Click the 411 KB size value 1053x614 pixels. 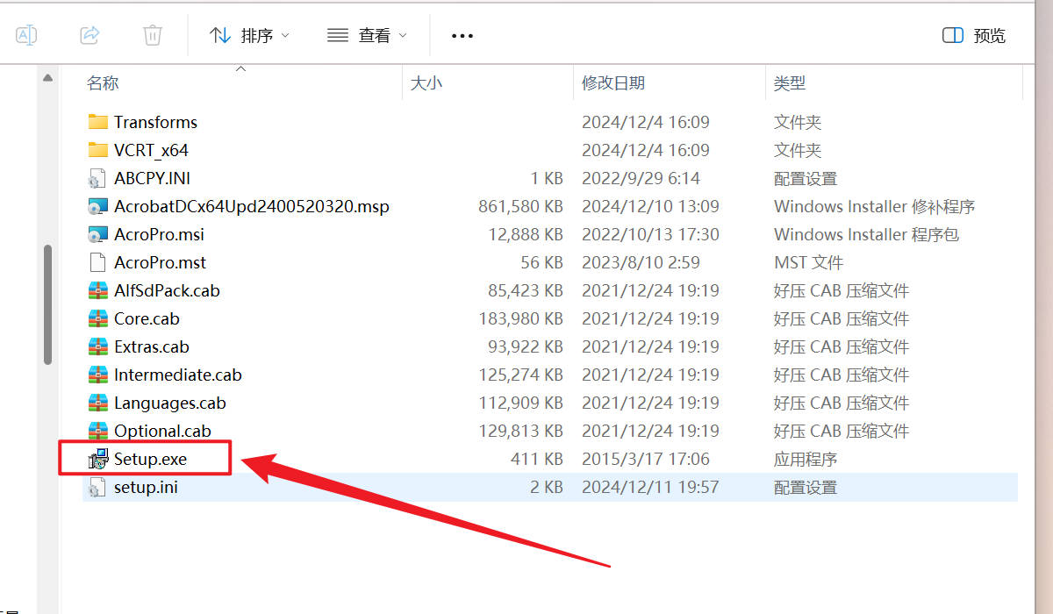[537, 459]
